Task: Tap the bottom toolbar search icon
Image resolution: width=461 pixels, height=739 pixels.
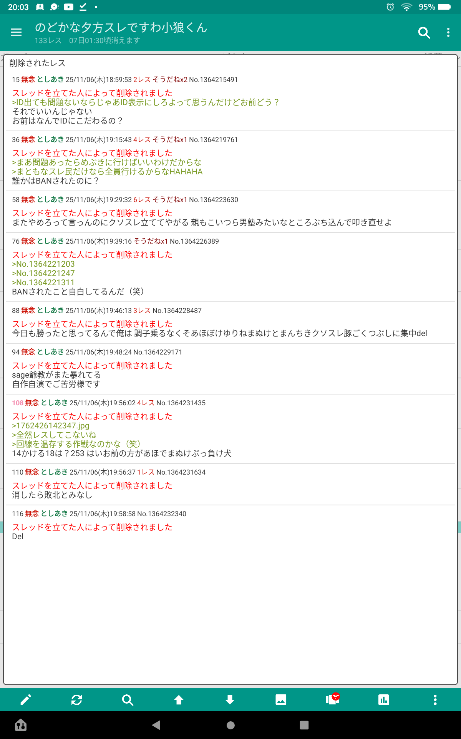Action: pos(128,700)
